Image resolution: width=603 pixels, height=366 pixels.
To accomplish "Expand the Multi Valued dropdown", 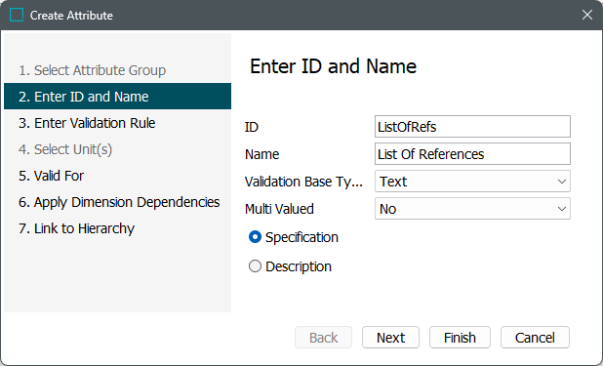I will pos(472,209).
